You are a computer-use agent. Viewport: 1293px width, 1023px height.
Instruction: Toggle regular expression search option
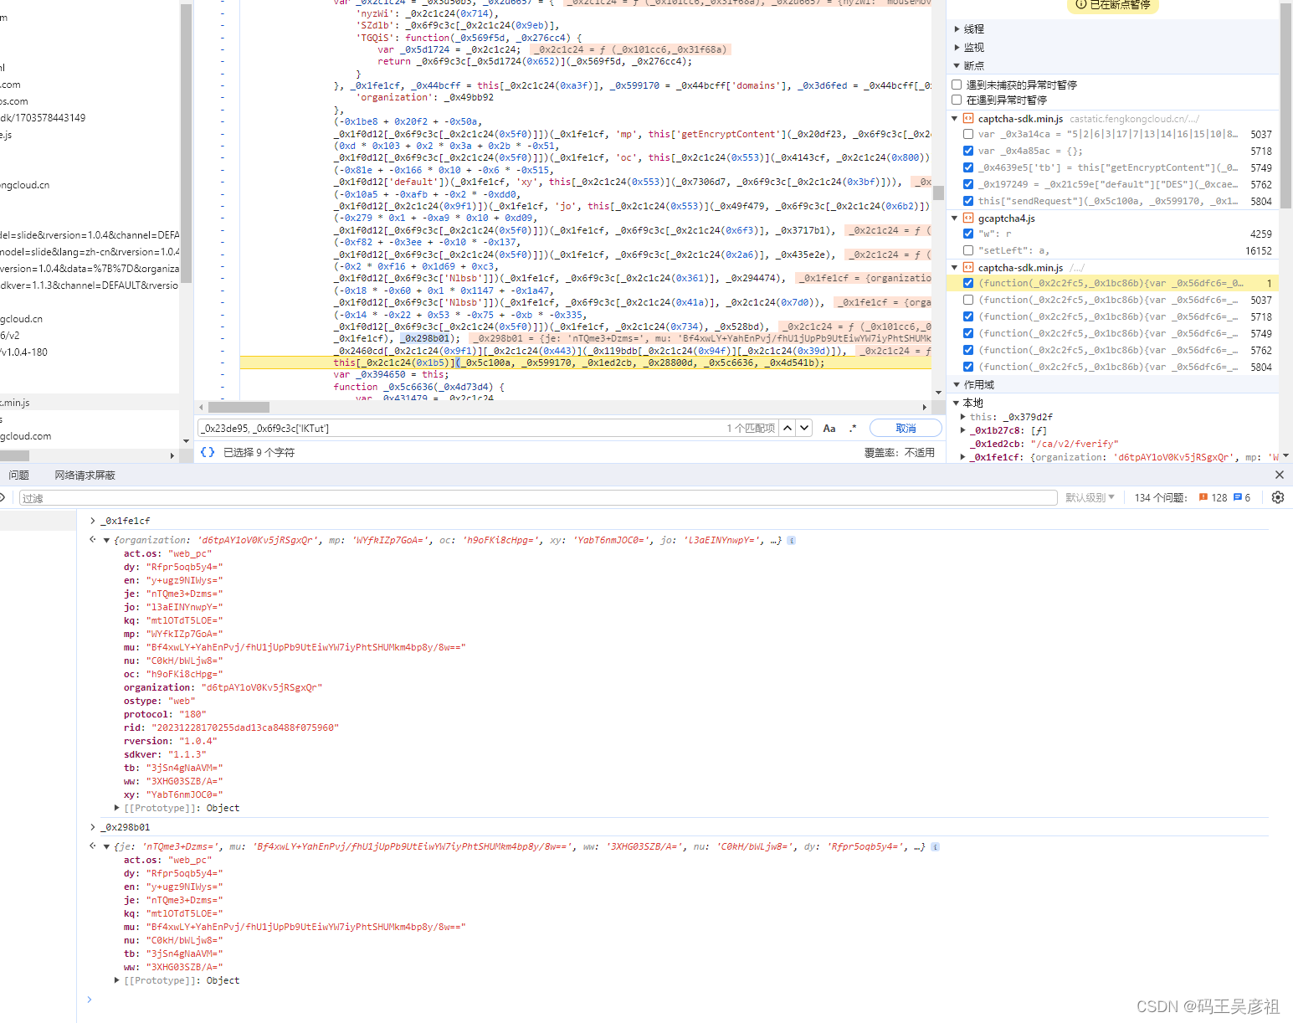point(853,429)
